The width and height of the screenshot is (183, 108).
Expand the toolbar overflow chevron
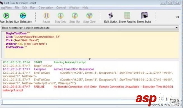click(178, 17)
